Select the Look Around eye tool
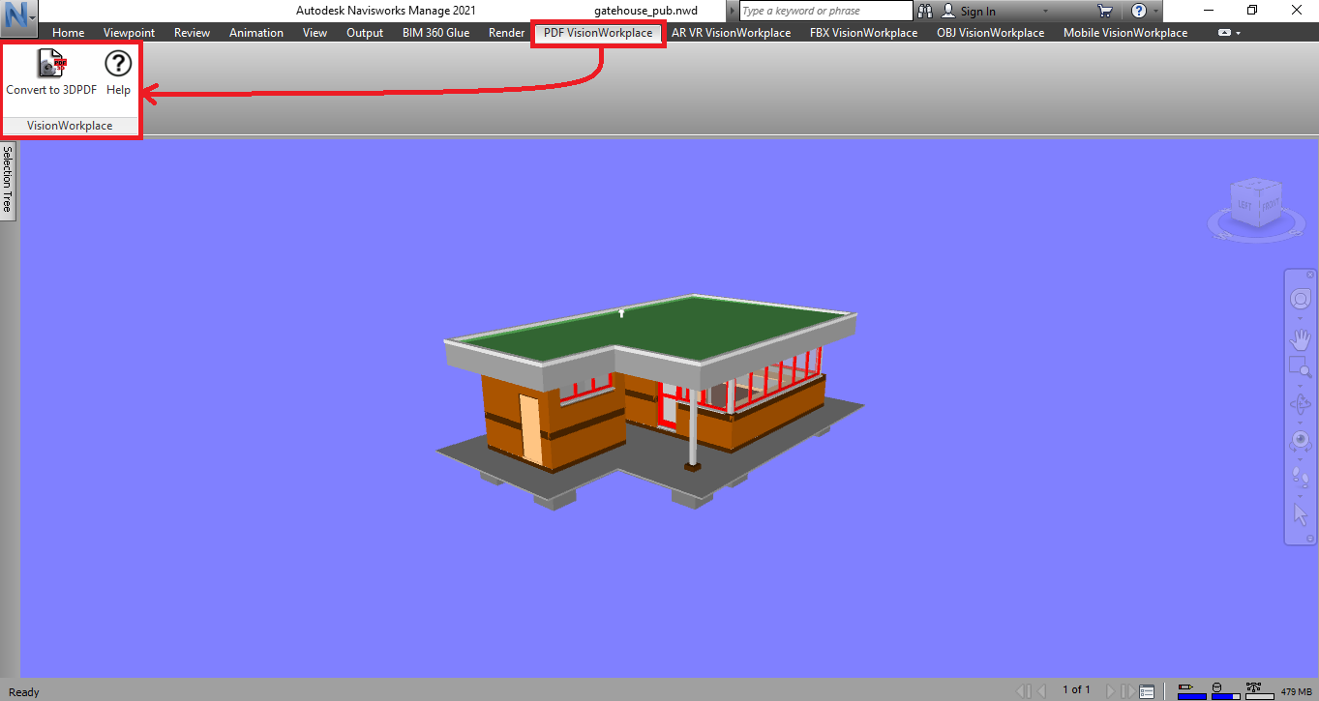This screenshot has height=701, width=1319. (1300, 441)
